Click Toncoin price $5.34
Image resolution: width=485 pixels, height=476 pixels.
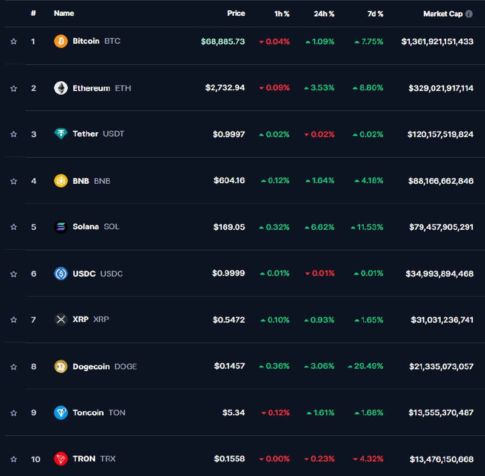233,412
